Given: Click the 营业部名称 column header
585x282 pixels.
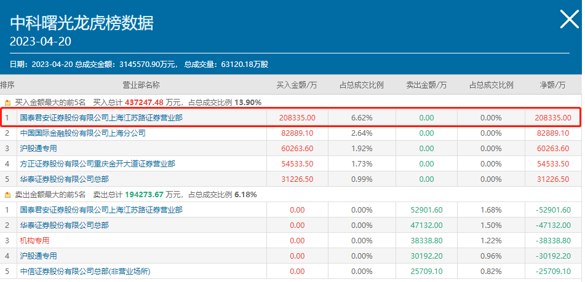Looking at the screenshot, I should coord(141,85).
